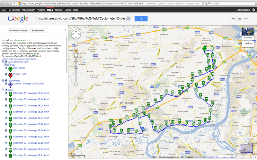Viewport: 257px width, 160px height.
Task: Uncheck the Cycle on 6-nov.-2011 checkbox
Action: coord(6,62)
